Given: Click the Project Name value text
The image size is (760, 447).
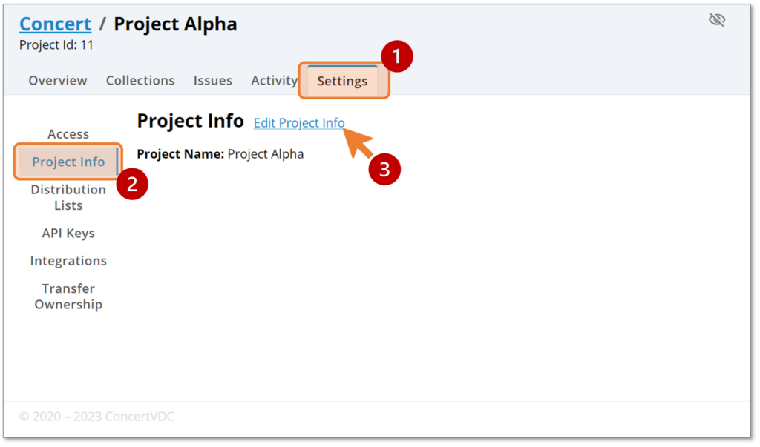Looking at the screenshot, I should click(x=266, y=154).
